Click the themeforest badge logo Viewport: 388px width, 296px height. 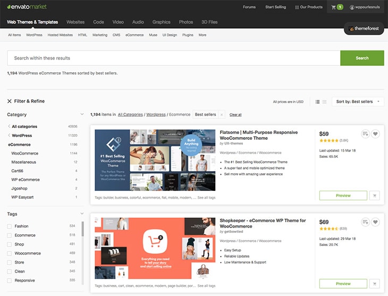(x=364, y=29)
